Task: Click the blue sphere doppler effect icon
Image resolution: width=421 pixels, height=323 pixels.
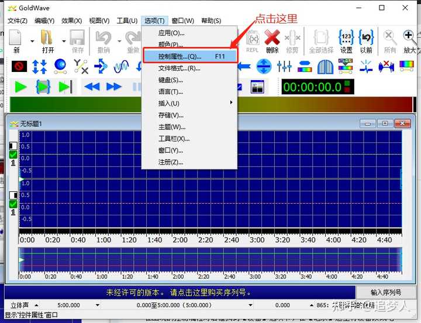Action: point(60,66)
